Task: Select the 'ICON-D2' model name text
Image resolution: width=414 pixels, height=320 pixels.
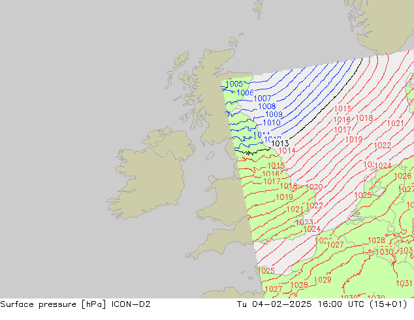Action: click(x=131, y=304)
